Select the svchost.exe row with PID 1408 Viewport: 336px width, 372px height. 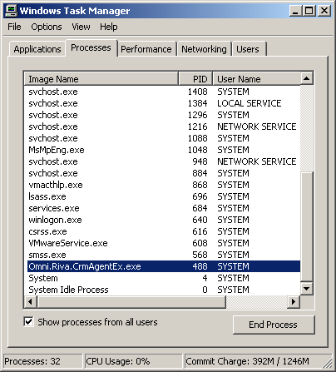point(164,92)
